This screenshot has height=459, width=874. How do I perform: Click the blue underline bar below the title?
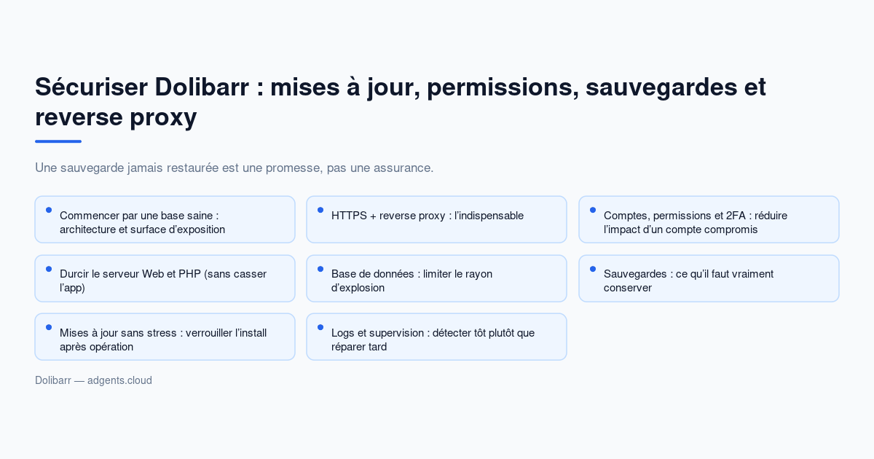pyautogui.click(x=58, y=141)
